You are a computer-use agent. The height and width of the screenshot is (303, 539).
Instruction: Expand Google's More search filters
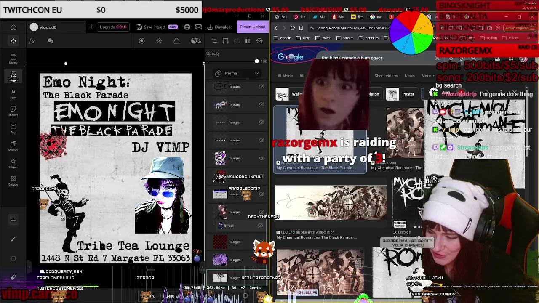click(x=428, y=76)
